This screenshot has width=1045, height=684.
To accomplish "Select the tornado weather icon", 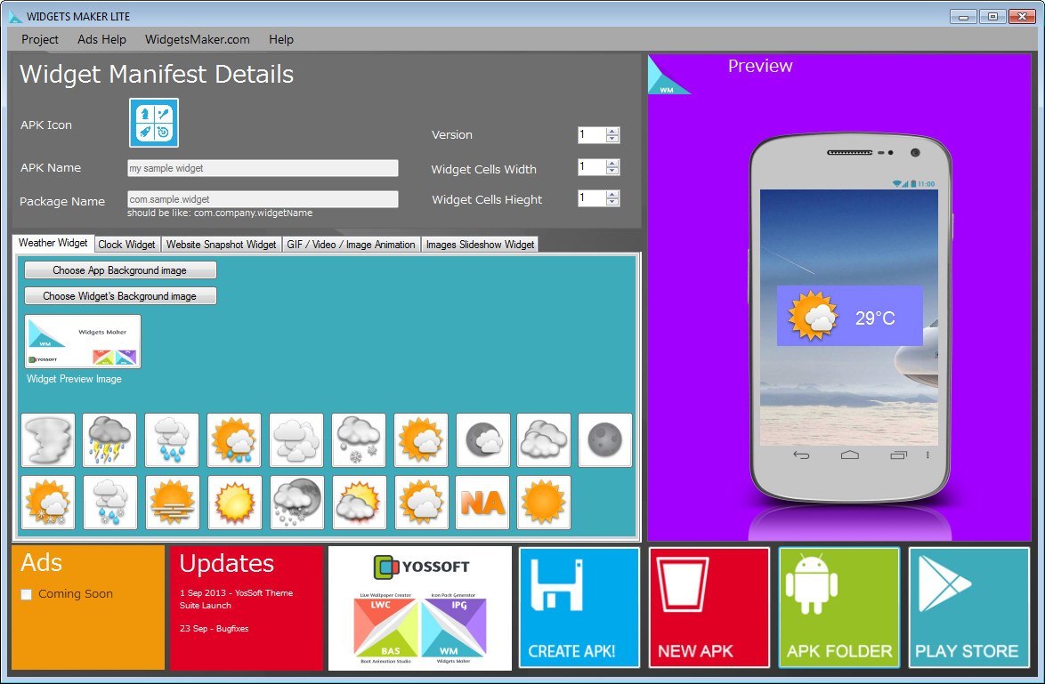I will click(x=48, y=440).
